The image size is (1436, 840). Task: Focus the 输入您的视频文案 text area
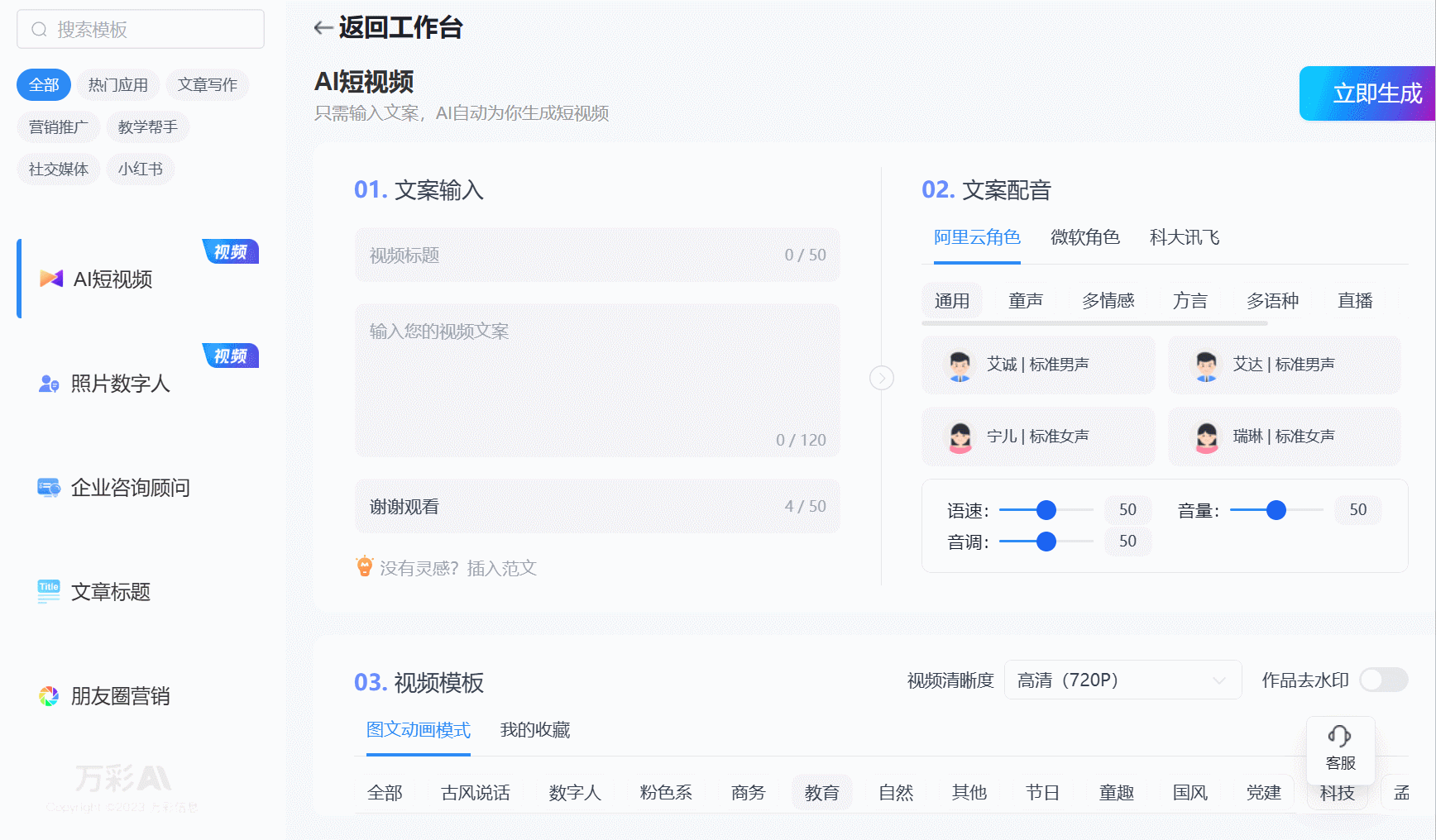[597, 380]
